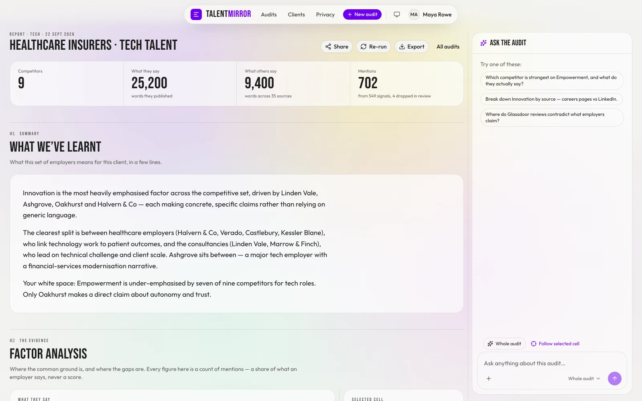Image resolution: width=642 pixels, height=401 pixels.
Task: Click the sparkle icon beside Ask the Audit
Action: click(484, 43)
